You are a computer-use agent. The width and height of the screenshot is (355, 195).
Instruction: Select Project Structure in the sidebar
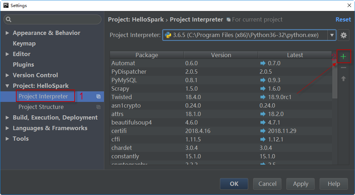[41, 107]
